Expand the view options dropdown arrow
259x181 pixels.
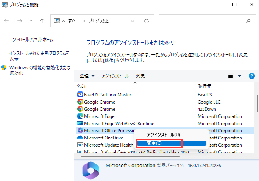click(239, 76)
